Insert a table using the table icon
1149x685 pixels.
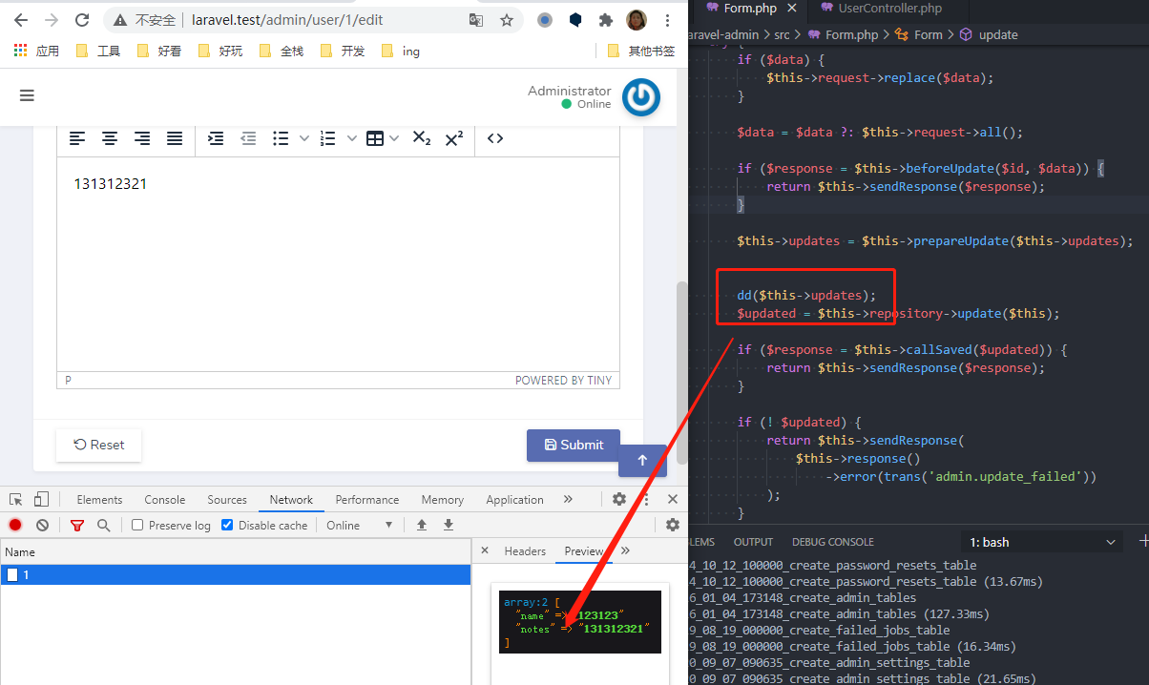pos(377,138)
